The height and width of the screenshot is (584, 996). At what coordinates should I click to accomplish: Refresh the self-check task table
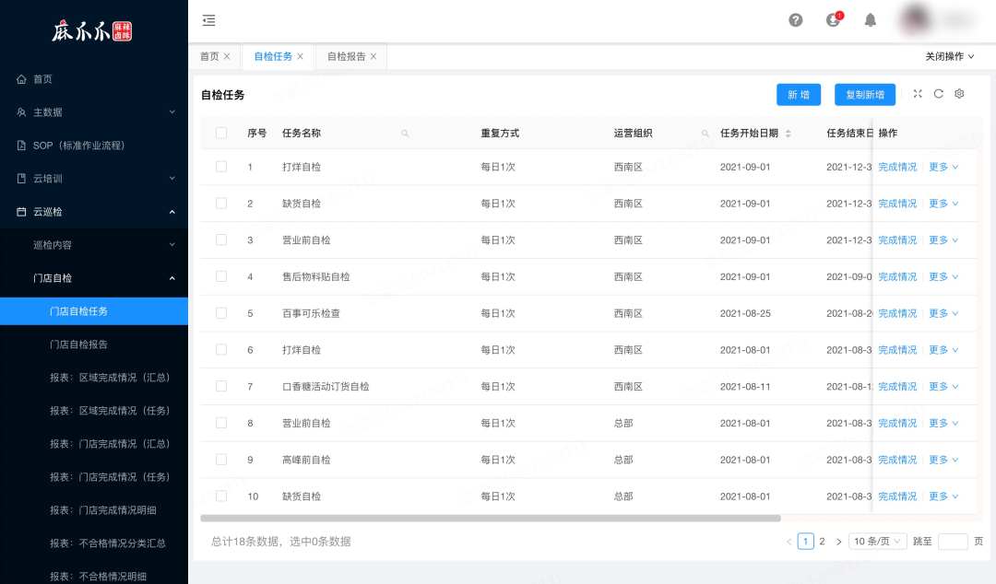pos(938,94)
